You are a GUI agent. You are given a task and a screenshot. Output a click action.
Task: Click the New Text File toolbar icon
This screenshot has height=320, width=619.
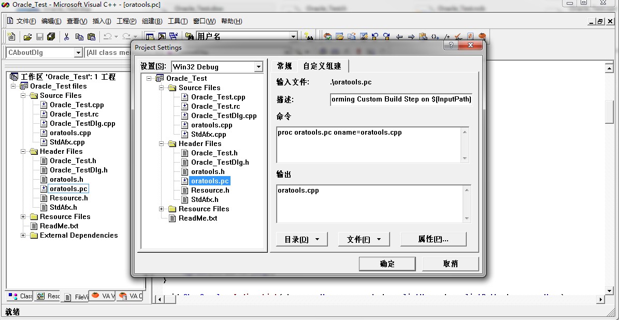[12, 37]
